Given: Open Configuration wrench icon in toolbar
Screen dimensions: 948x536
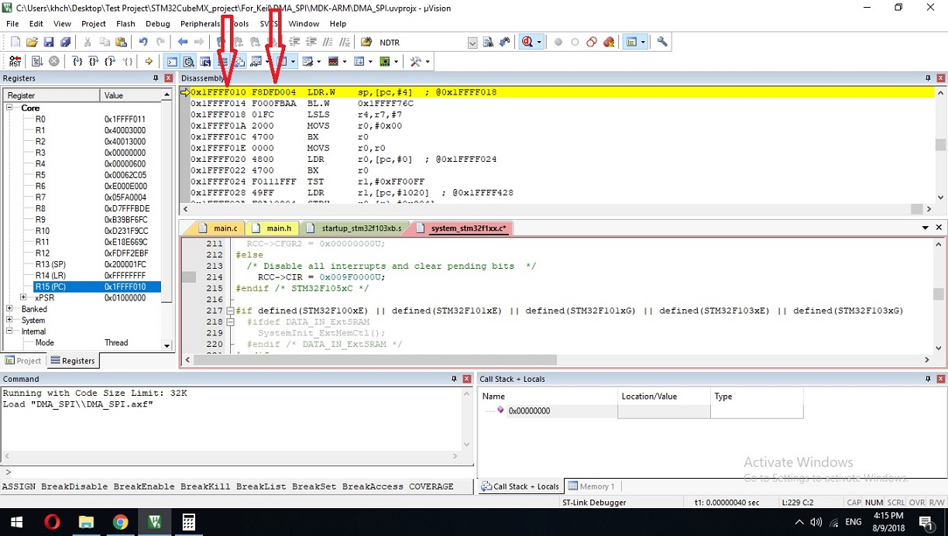Looking at the screenshot, I should point(662,42).
